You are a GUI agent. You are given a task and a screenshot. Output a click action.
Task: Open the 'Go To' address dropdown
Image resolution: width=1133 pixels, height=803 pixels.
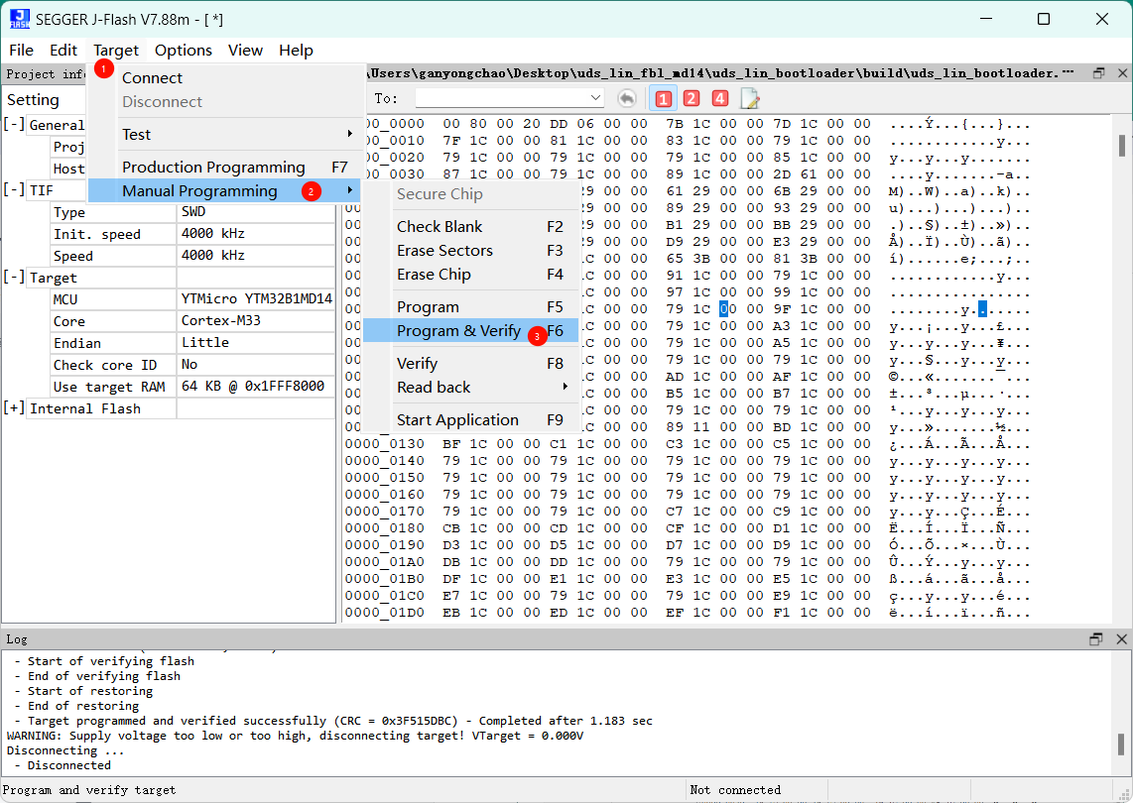pos(595,98)
